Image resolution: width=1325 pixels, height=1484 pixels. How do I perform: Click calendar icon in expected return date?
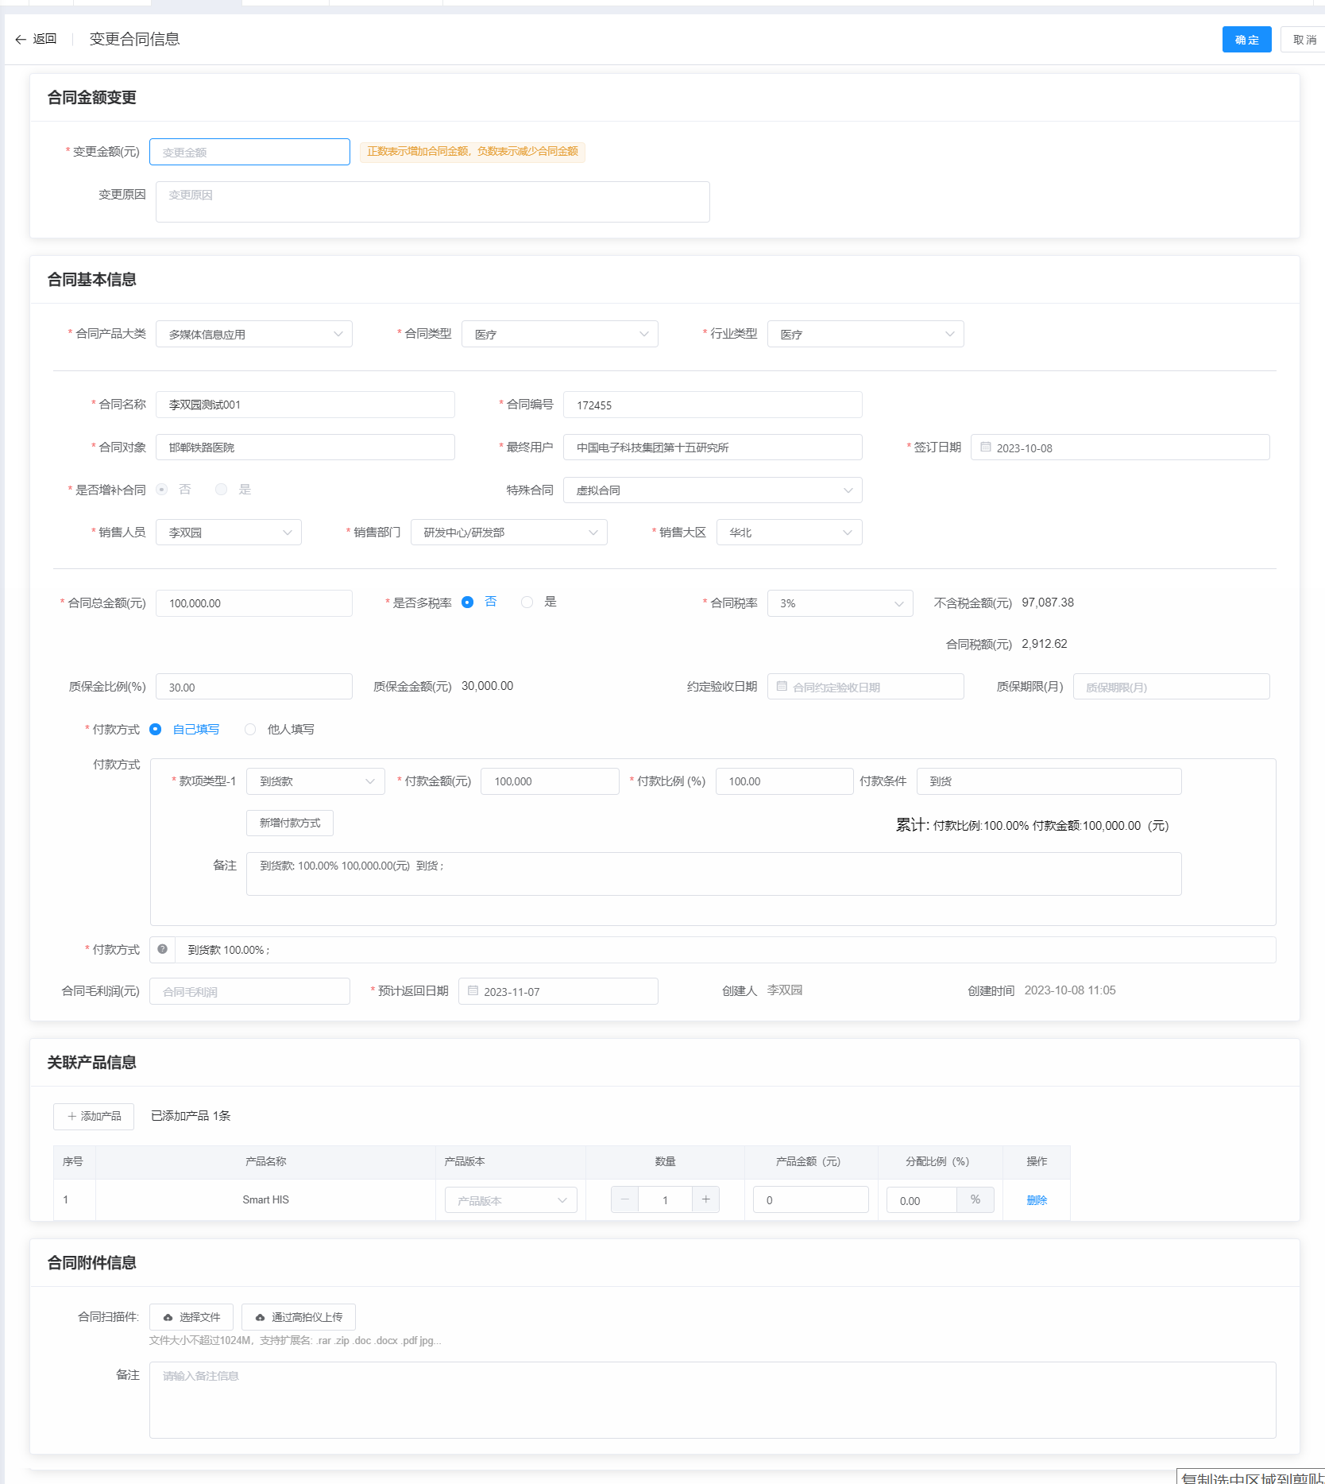(x=473, y=991)
